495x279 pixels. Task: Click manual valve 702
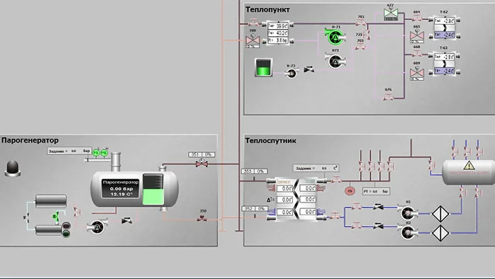[360, 47]
